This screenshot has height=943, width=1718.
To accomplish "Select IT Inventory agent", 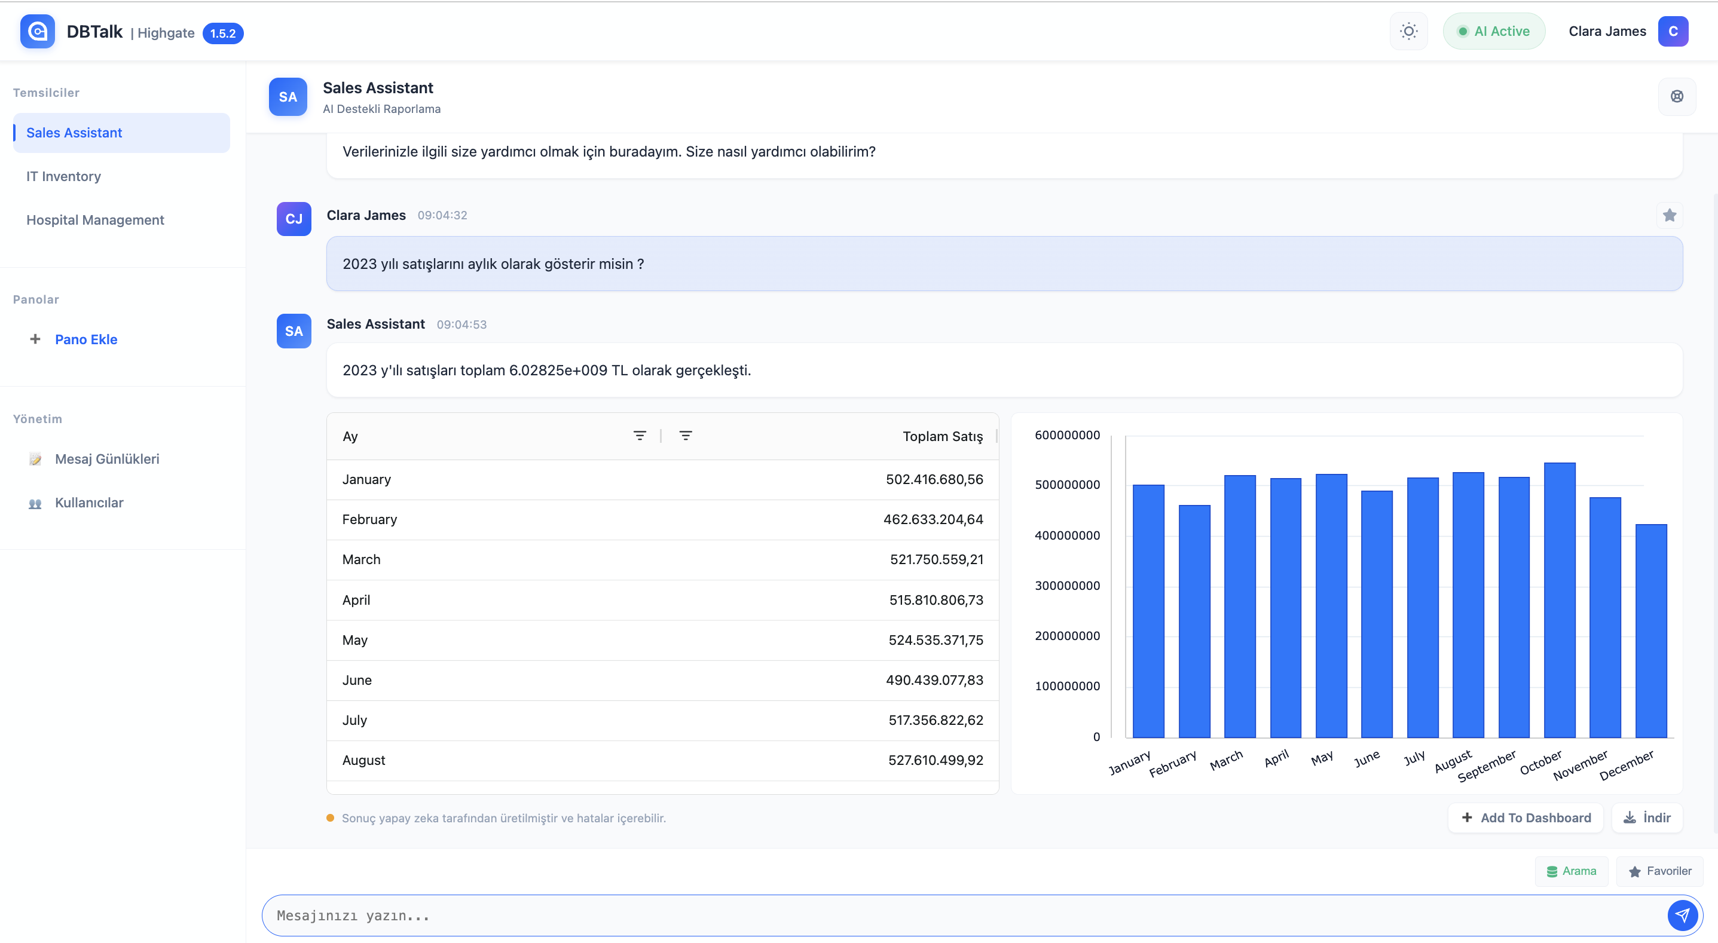I will pyautogui.click(x=63, y=176).
